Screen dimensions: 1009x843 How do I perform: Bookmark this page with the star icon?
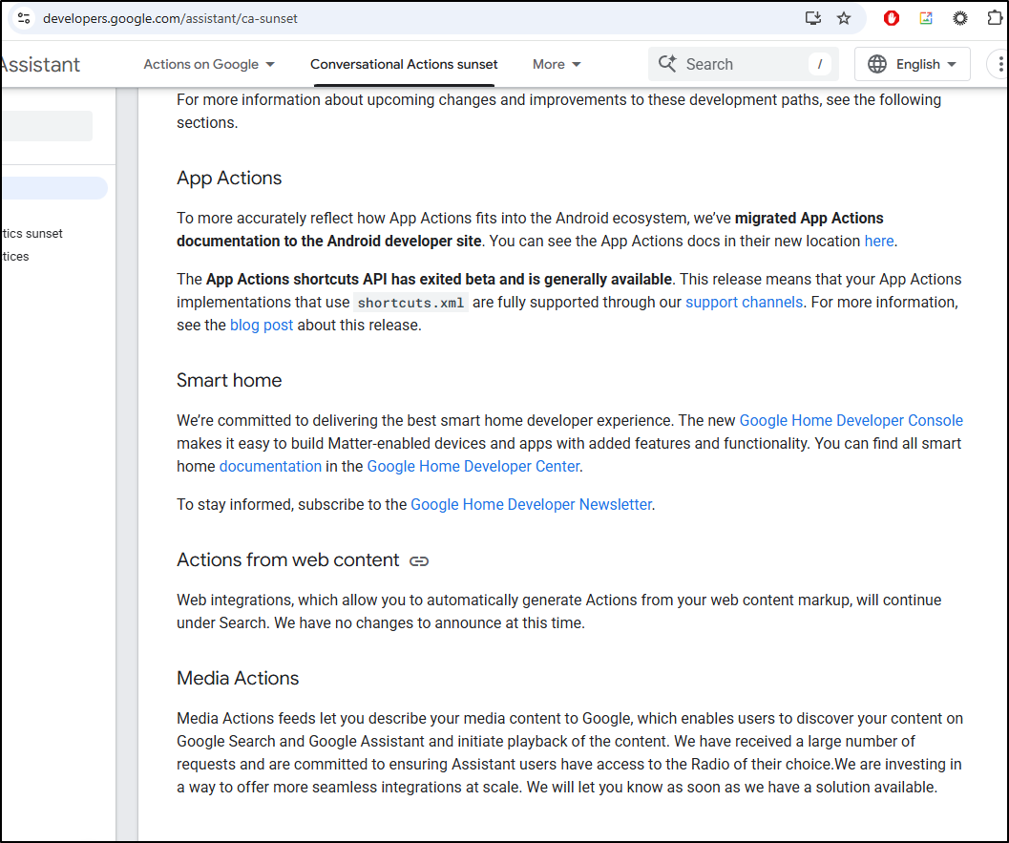point(844,18)
